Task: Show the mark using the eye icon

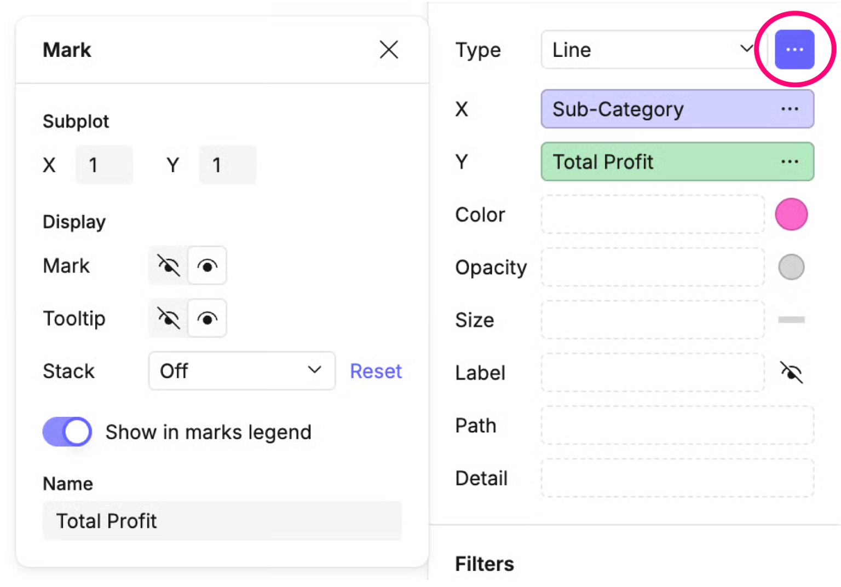Action: [x=207, y=266]
